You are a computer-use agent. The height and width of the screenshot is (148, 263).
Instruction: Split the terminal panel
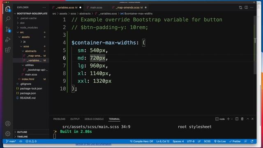[237, 119]
